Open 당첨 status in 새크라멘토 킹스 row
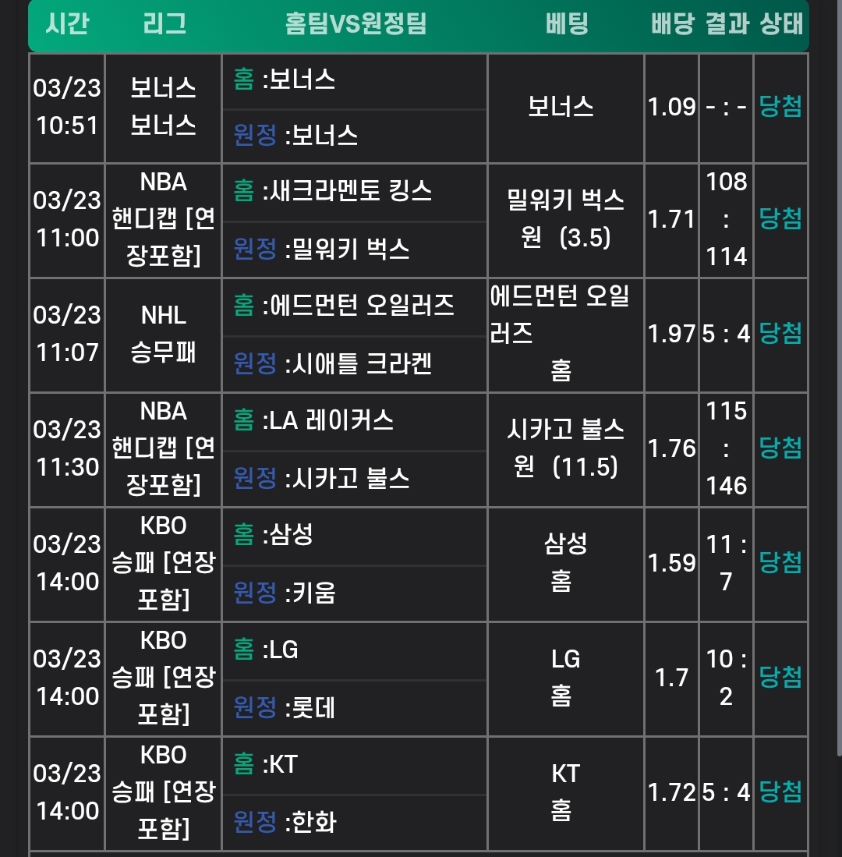The width and height of the screenshot is (842, 857). (x=780, y=219)
